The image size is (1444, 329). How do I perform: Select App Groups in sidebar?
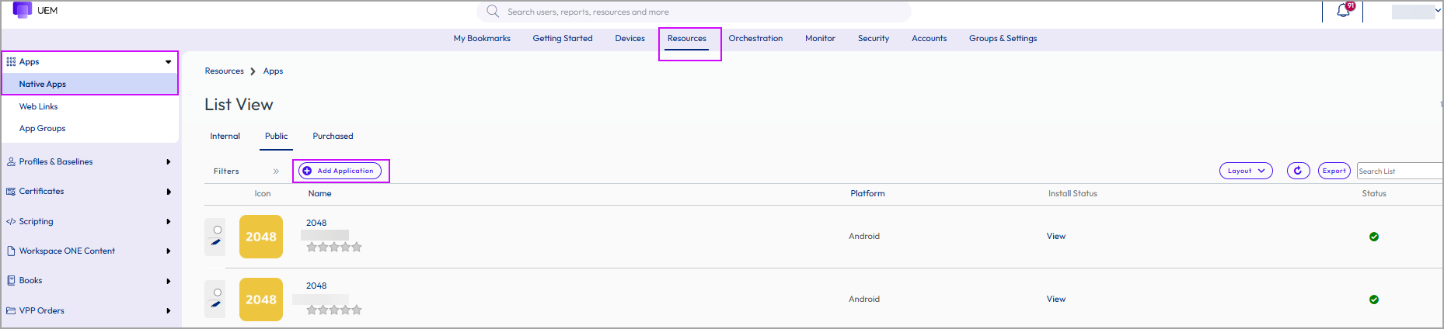(43, 129)
